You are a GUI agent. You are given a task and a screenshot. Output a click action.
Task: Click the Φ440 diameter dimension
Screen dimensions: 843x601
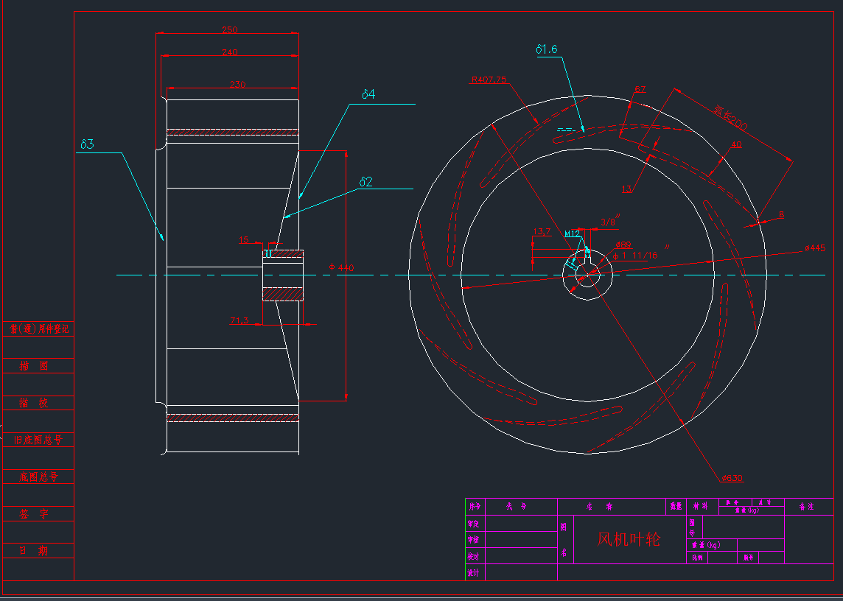tap(341, 267)
